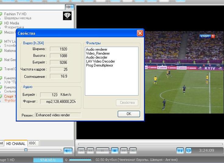Click the fast forward button

(x=124, y=150)
